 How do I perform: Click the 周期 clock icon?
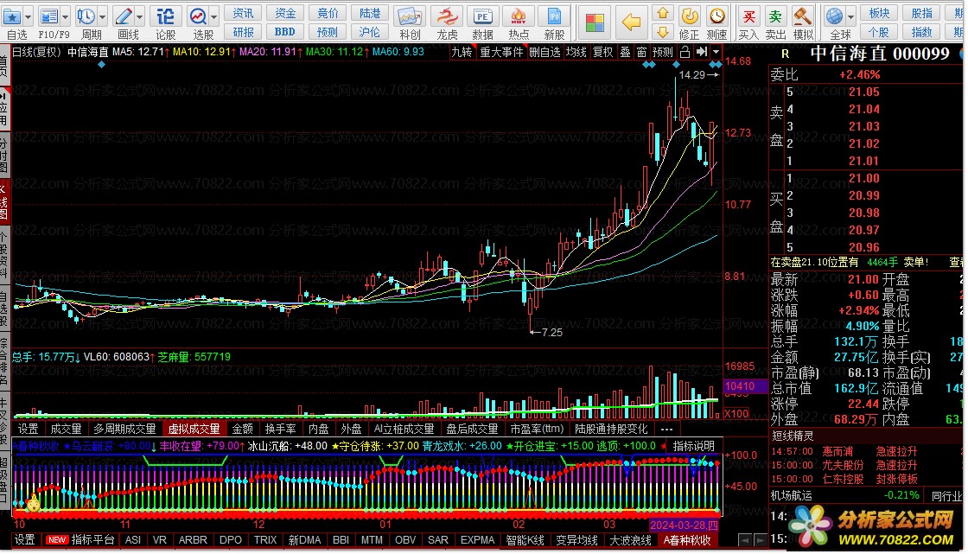(86, 16)
